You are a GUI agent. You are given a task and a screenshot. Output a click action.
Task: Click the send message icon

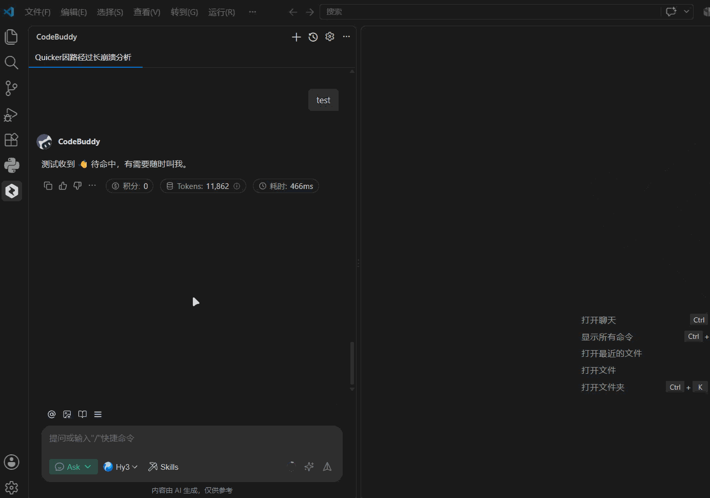327,467
